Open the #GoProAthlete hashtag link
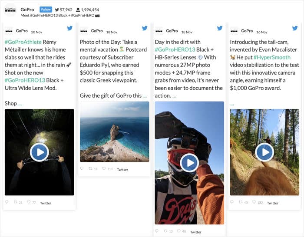The width and height of the screenshot is (304, 237). tap(23, 42)
